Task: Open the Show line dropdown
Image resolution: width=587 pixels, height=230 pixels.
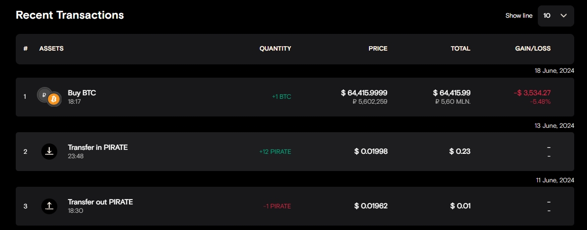Action: [556, 16]
